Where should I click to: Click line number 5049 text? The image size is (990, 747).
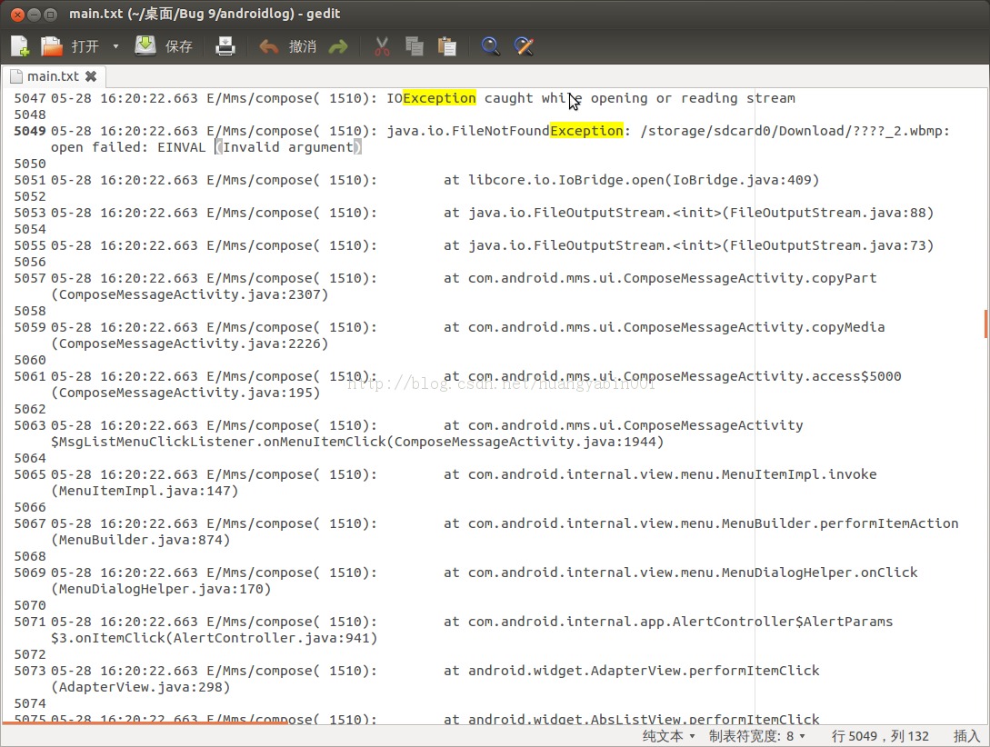(x=30, y=131)
